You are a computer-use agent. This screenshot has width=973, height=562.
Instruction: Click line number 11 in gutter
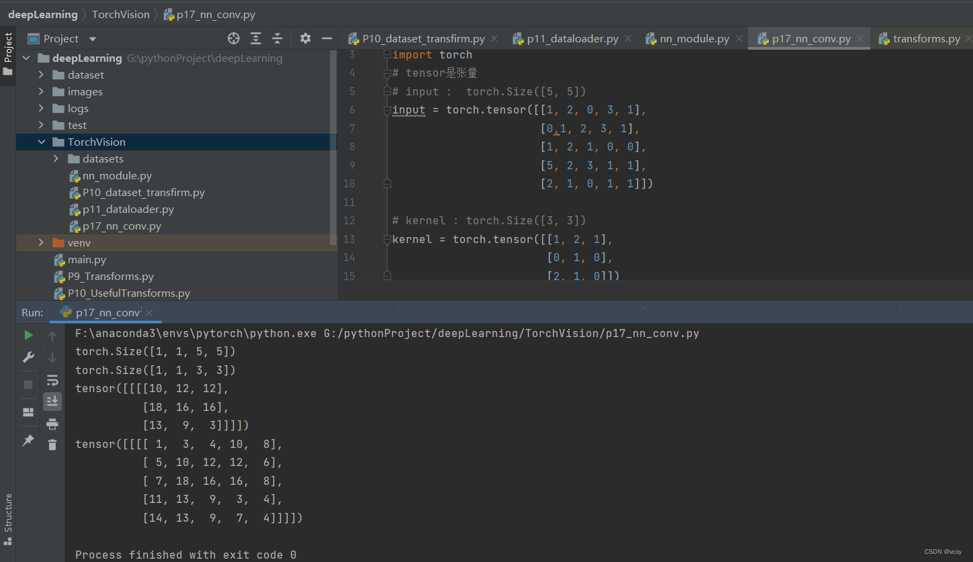(x=349, y=202)
